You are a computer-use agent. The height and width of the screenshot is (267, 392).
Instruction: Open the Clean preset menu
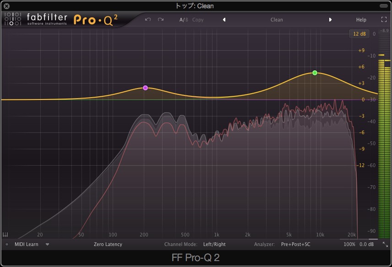click(277, 20)
